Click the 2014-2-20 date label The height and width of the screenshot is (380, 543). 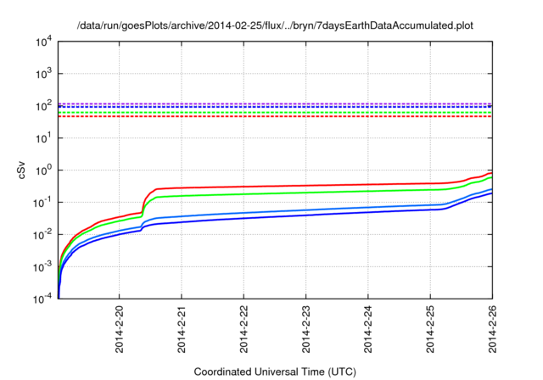tap(120, 329)
